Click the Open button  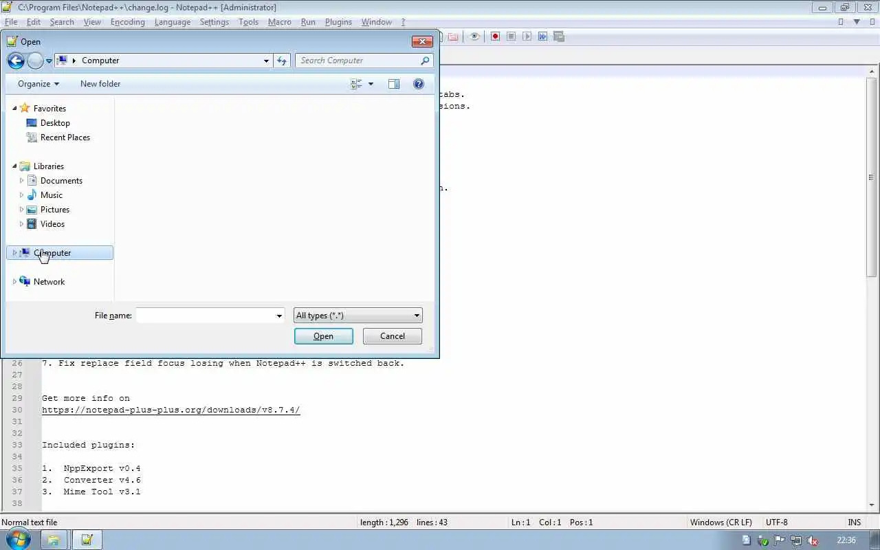(324, 336)
